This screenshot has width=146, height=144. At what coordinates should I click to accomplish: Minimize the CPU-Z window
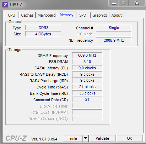click(x=114, y=3)
